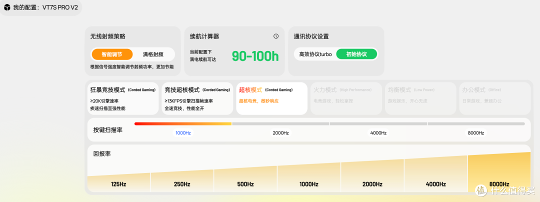540x202 pixels.
Task: Set key scan rate to 2000Hz
Action: [280, 133]
